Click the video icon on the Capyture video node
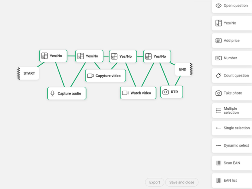 point(90,76)
